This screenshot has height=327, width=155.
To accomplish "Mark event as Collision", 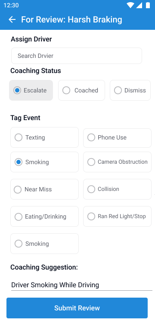I will (117, 189).
